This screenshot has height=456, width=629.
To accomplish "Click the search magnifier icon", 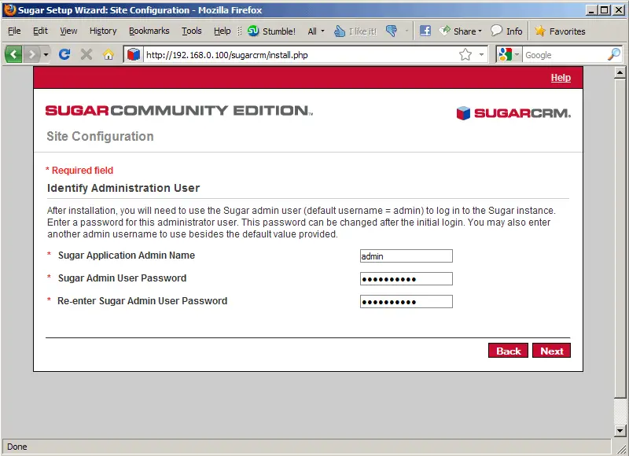I will (x=614, y=54).
